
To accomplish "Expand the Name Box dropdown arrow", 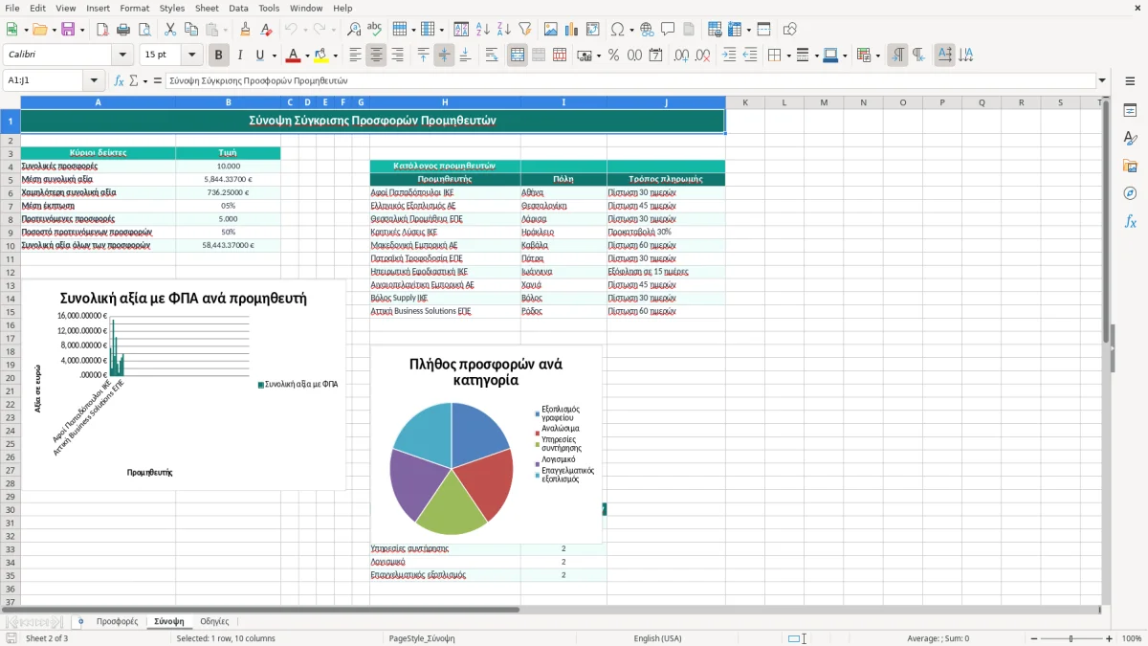I will pos(94,80).
